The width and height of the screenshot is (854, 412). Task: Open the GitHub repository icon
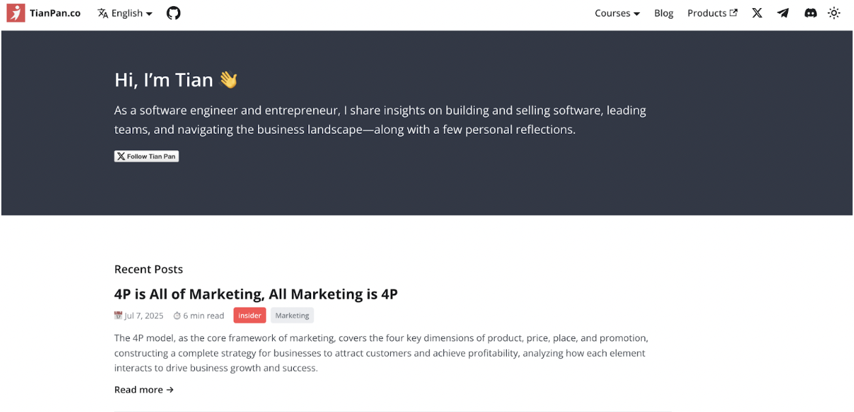click(174, 13)
